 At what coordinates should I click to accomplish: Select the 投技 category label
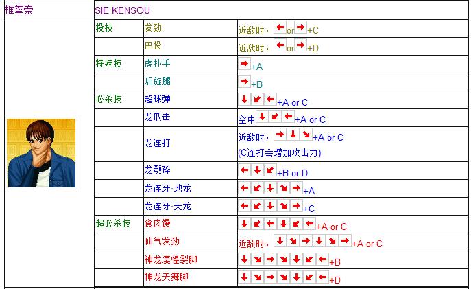point(104,27)
